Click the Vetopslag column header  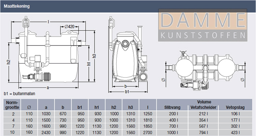(x=235, y=107)
